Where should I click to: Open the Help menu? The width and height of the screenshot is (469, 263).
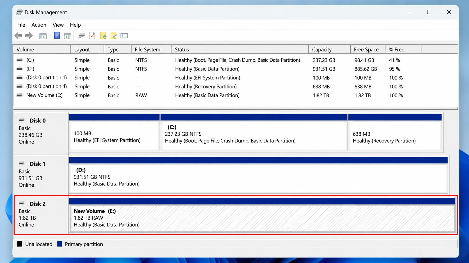pos(75,25)
